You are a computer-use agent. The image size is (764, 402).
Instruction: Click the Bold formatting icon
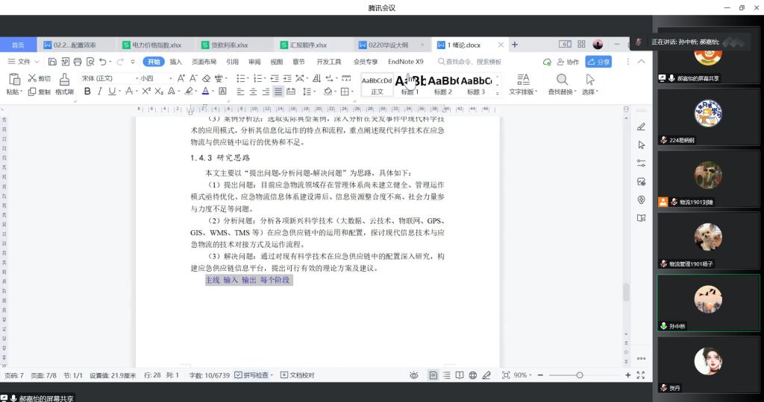tap(87, 92)
